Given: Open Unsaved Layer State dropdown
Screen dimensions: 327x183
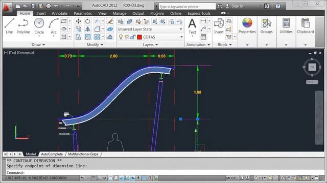Looking at the screenshot, I should pos(150,29).
